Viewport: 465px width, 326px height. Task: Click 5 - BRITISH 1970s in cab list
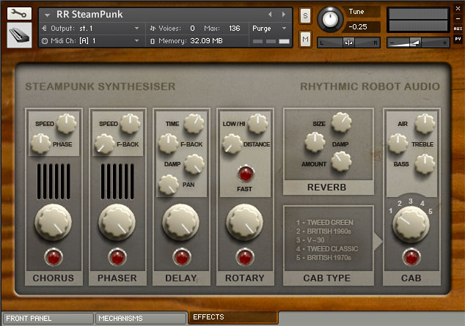pyautogui.click(x=323, y=258)
